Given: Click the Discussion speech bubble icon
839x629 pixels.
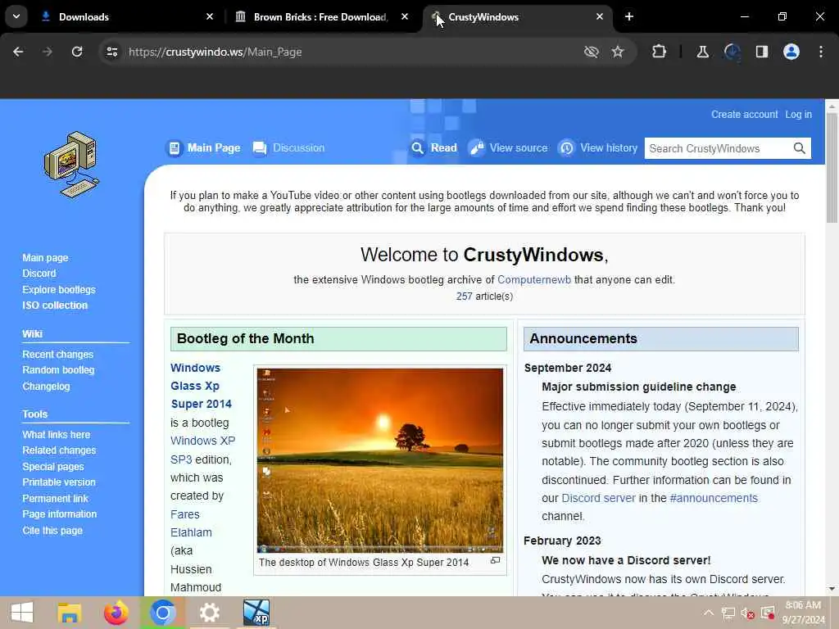Looking at the screenshot, I should [260, 148].
